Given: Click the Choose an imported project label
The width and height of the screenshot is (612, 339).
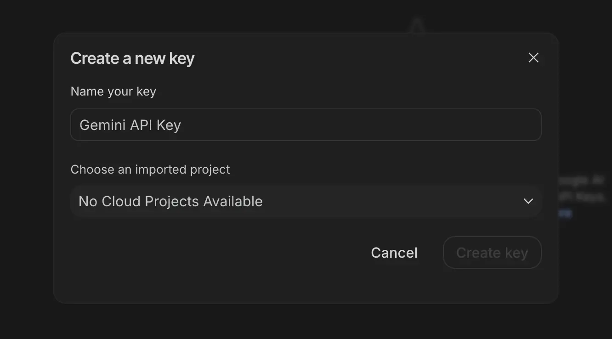Looking at the screenshot, I should coord(150,169).
